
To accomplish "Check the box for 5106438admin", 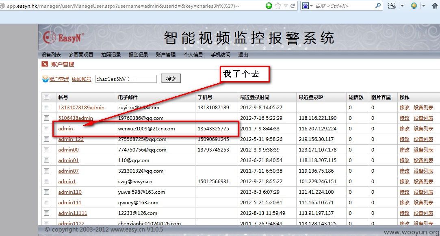I will click(47, 118).
